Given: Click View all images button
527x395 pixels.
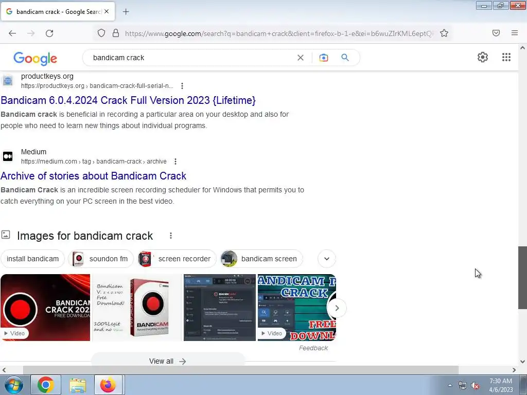Looking at the screenshot, I should [168, 361].
